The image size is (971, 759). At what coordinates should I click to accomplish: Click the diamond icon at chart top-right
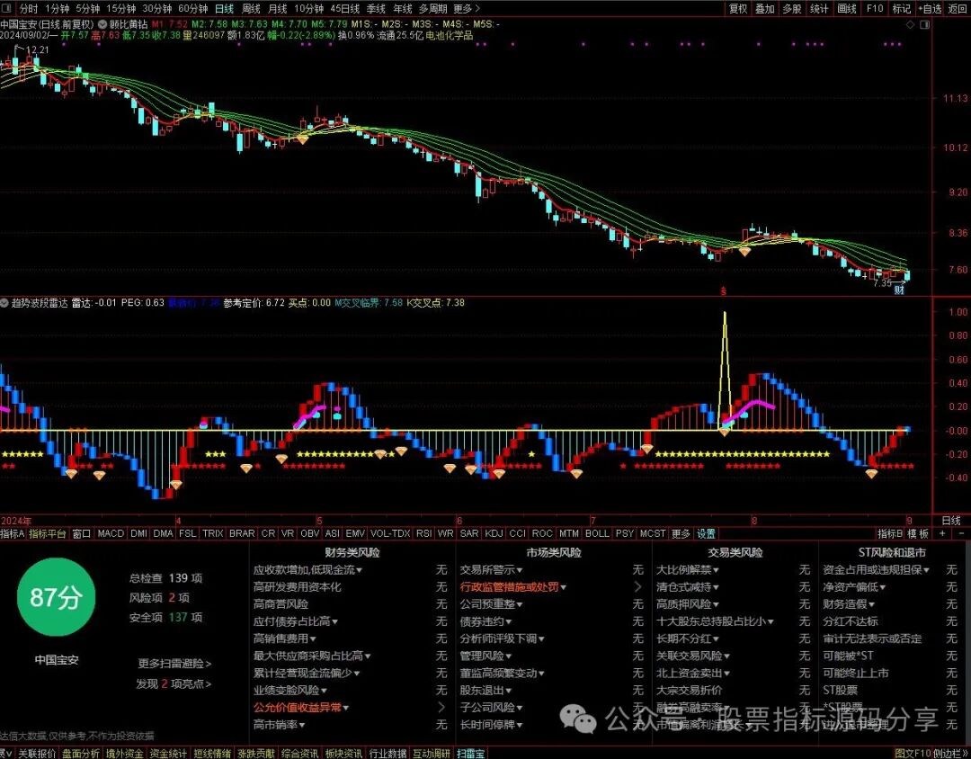click(x=910, y=25)
